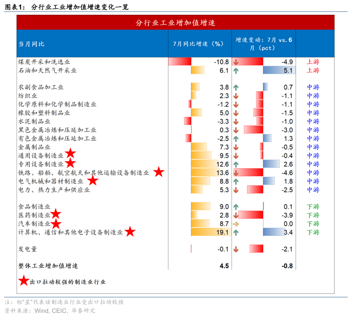Click the 0.0 change value for 汽车制造业

tap(288, 224)
